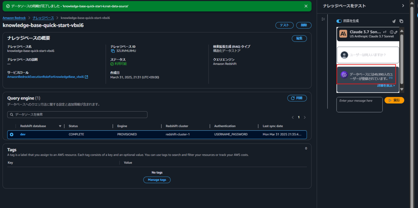Click the Redshift cluster column header

pyautogui.click(x=177, y=126)
